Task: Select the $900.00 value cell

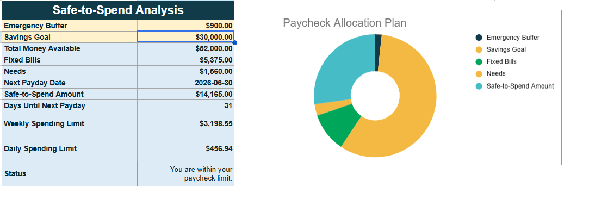Action: (186, 26)
